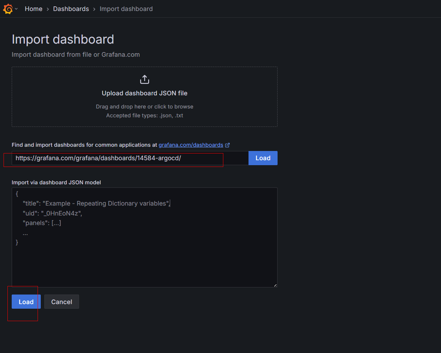The width and height of the screenshot is (441, 353).
Task: Grab the textarea resize handle corner
Action: tap(275, 285)
